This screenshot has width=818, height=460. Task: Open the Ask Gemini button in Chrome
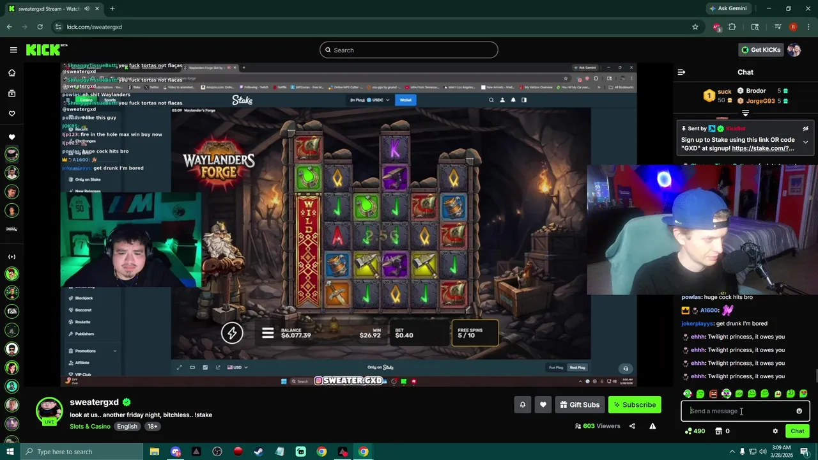coord(727,8)
